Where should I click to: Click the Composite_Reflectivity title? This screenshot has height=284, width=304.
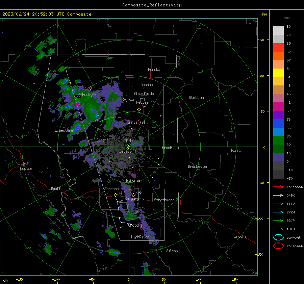[x=152, y=5]
